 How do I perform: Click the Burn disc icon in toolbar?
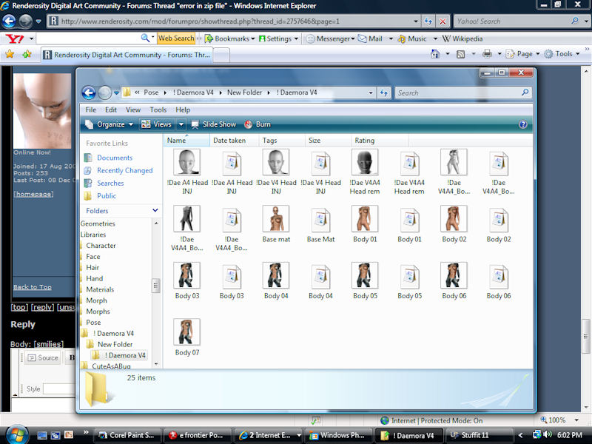(x=248, y=124)
